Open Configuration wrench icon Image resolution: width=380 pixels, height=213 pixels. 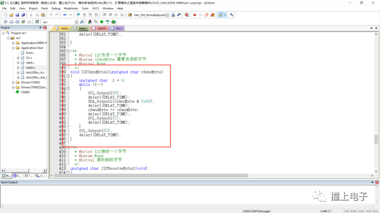(x=231, y=15)
